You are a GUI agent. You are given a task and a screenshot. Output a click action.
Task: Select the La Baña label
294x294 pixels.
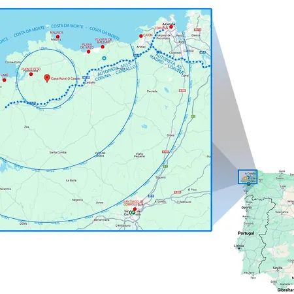click(71, 180)
